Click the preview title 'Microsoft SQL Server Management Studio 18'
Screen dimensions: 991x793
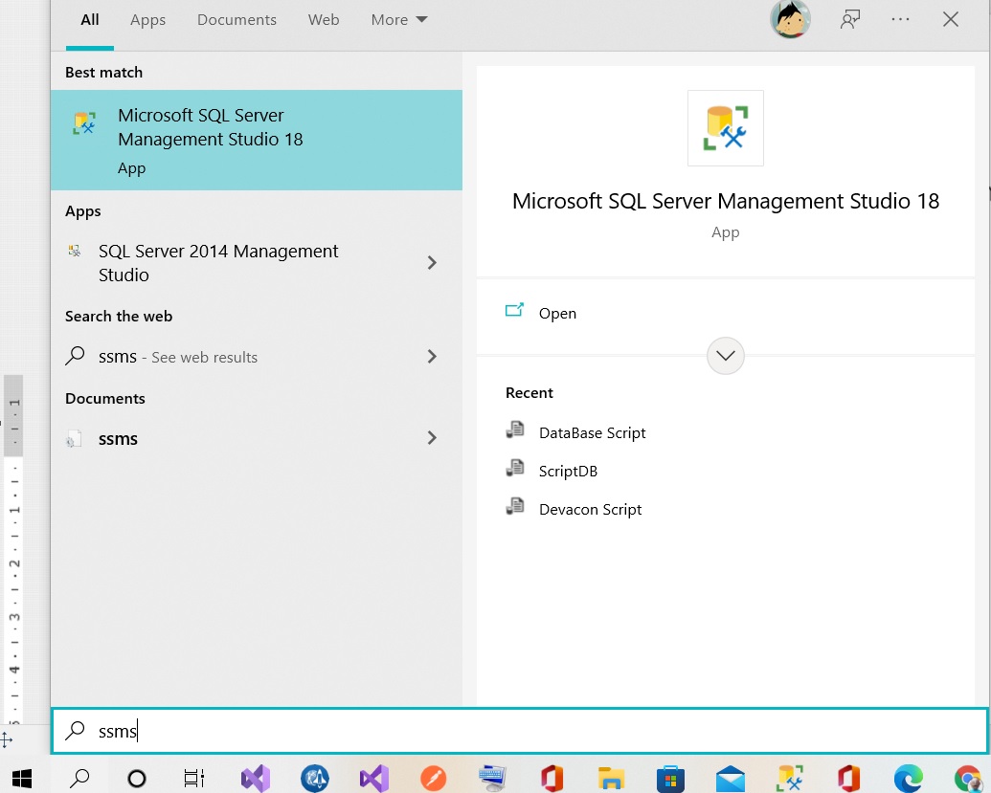click(x=726, y=202)
